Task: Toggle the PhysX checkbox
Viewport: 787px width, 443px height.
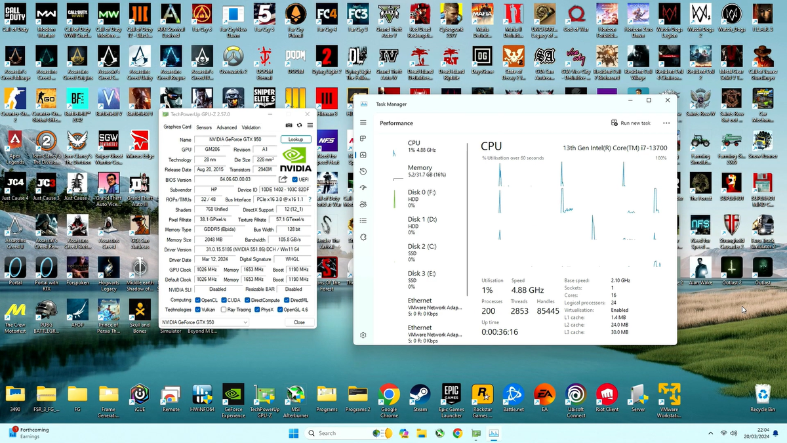Action: (257, 309)
